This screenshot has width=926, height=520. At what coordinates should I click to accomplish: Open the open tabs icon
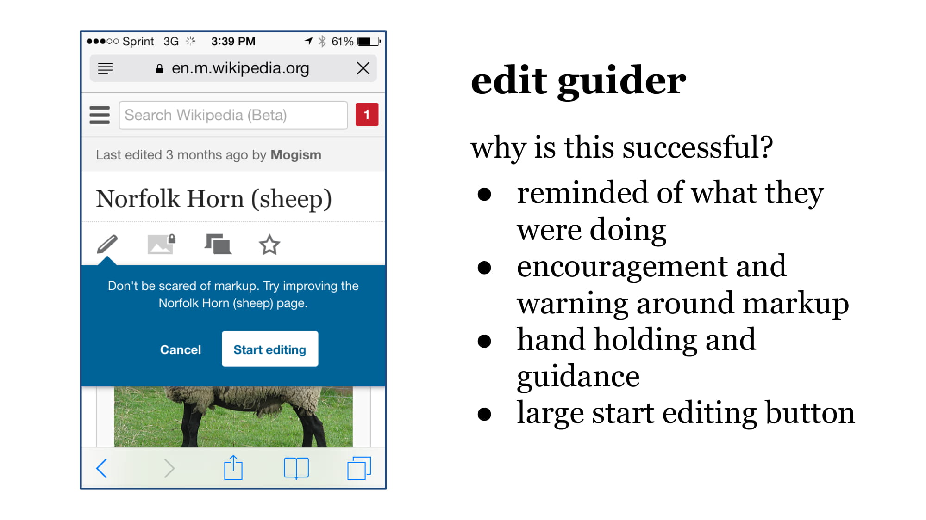point(359,468)
